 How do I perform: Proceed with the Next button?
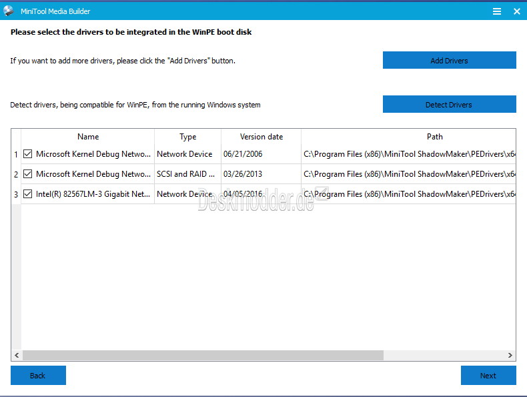point(488,375)
